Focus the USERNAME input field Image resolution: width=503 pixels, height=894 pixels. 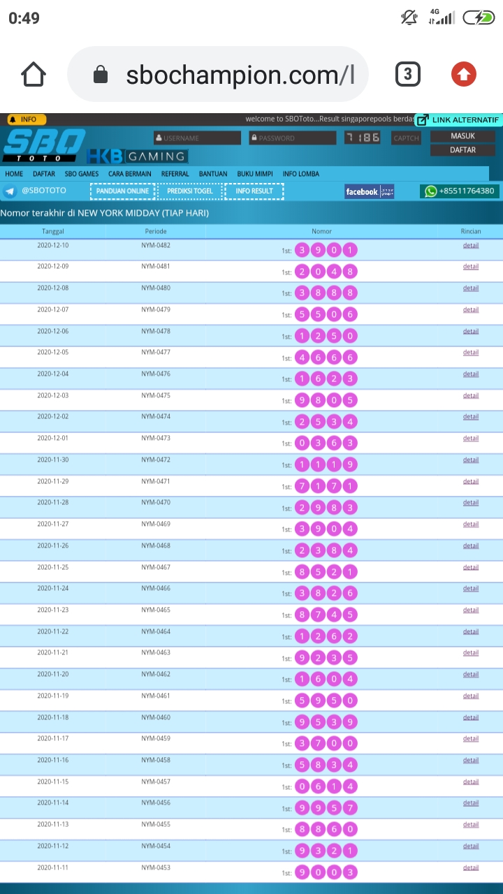point(197,138)
